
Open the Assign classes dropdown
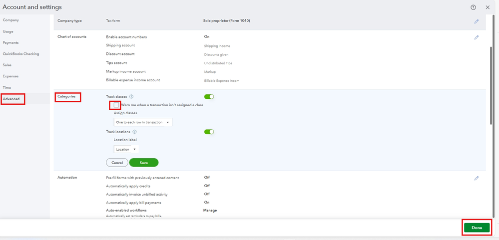[x=143, y=122]
